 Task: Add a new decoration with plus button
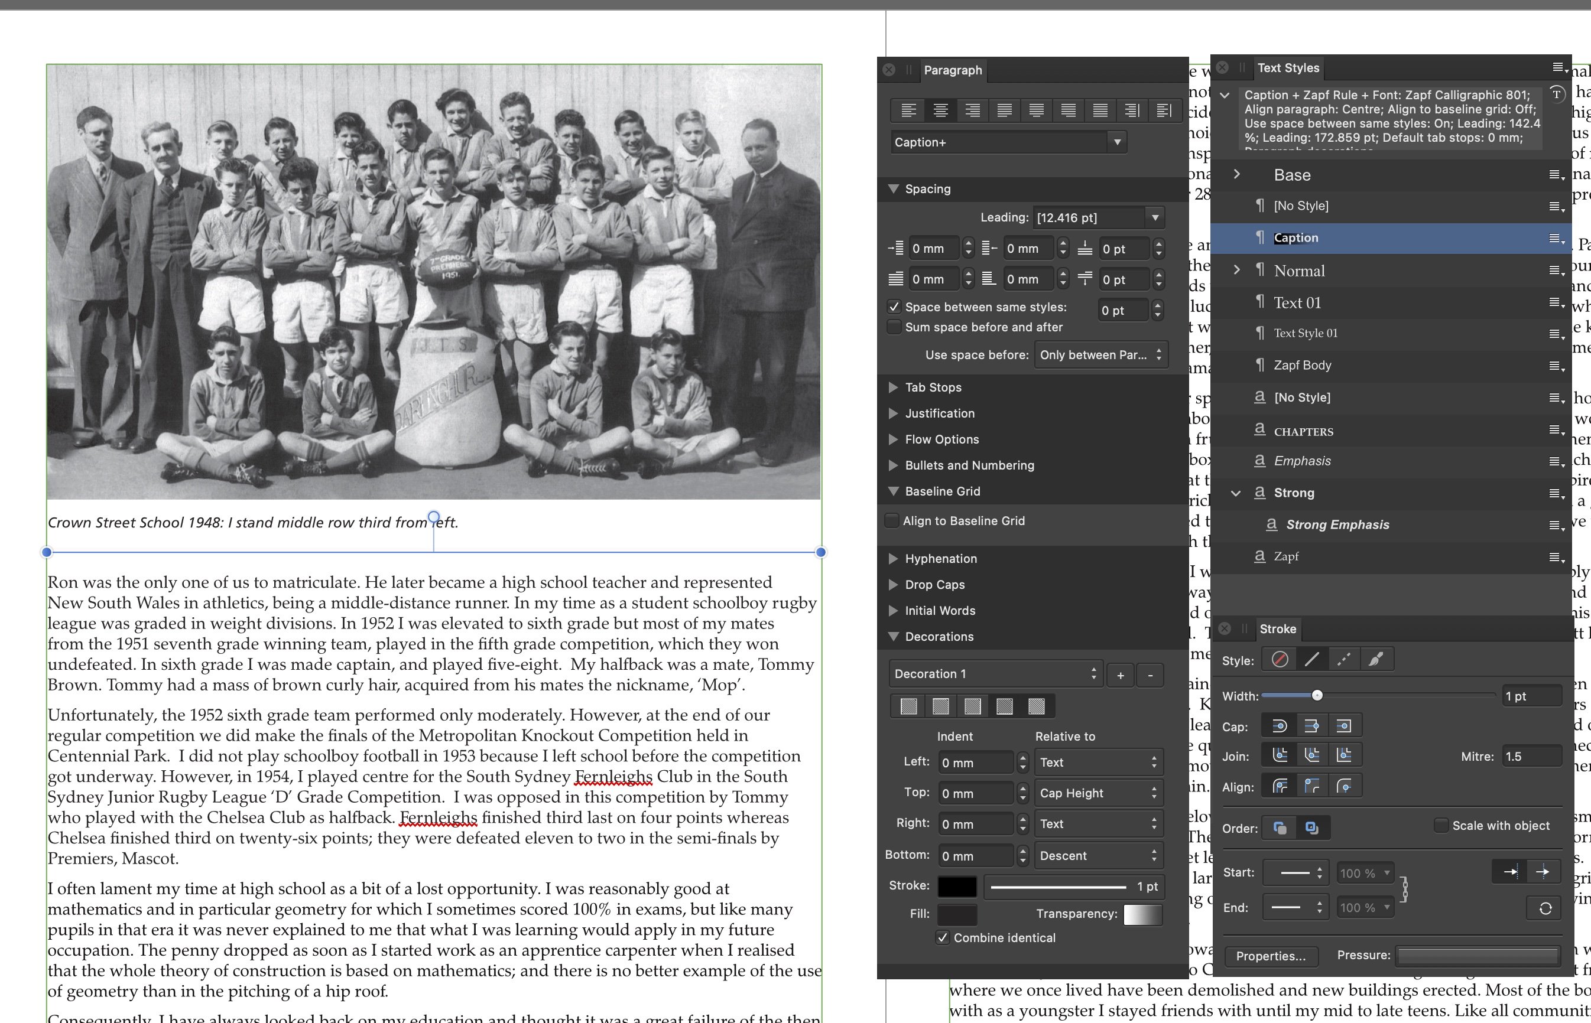(x=1121, y=675)
